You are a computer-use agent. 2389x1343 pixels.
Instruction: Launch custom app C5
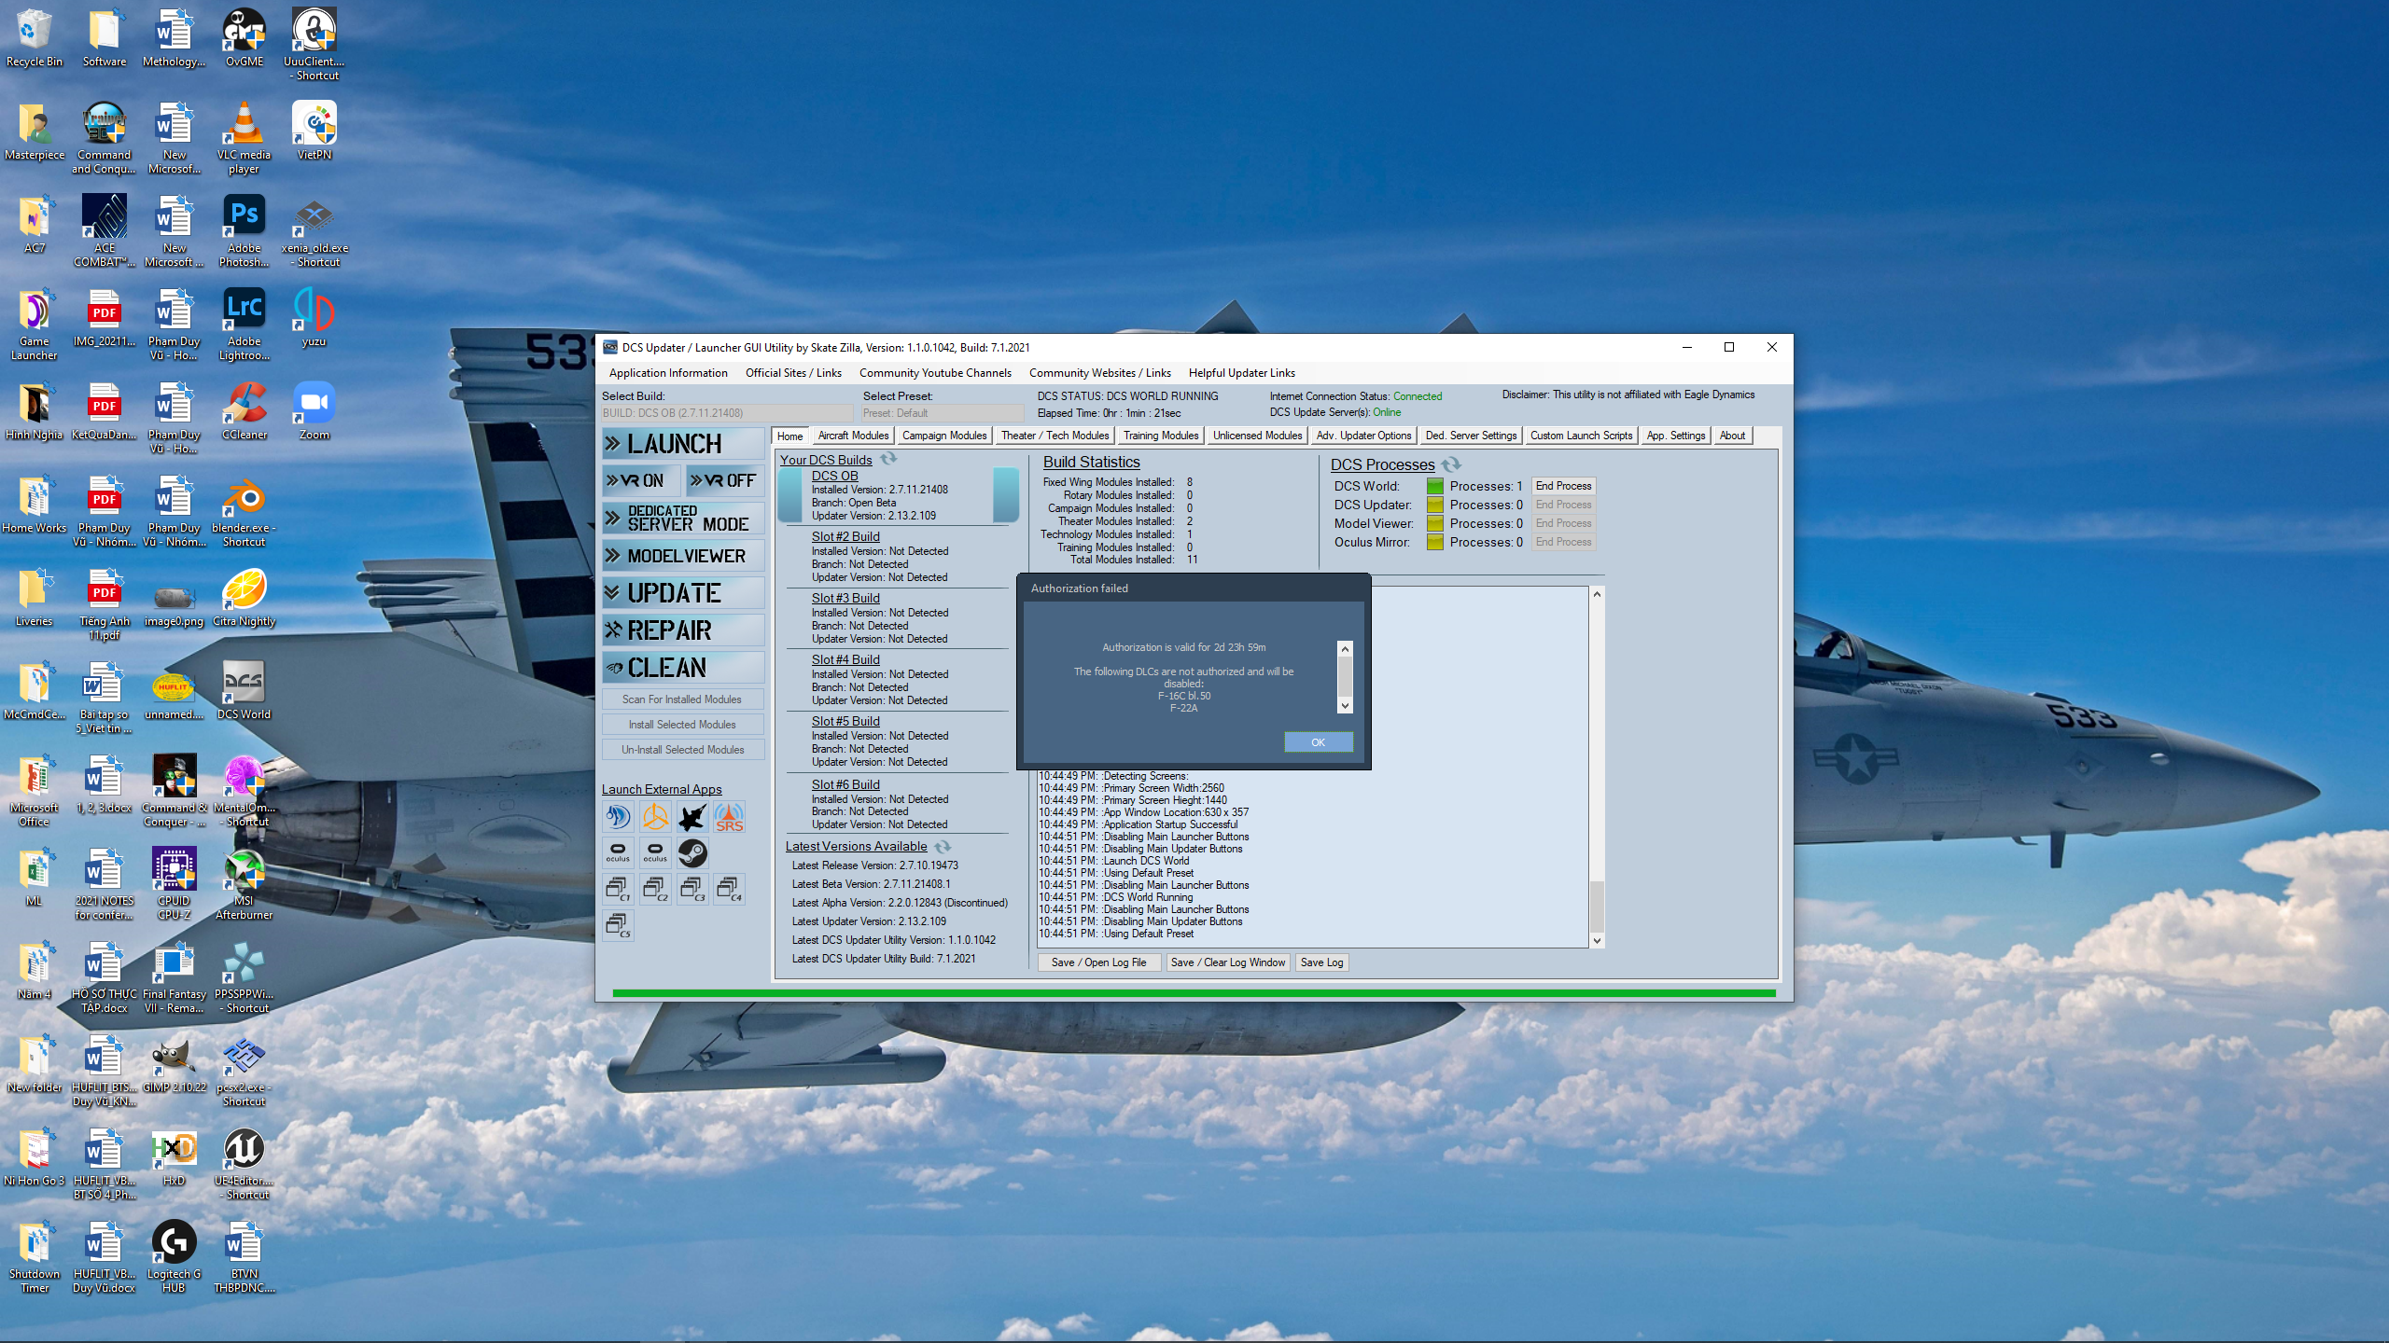618,925
